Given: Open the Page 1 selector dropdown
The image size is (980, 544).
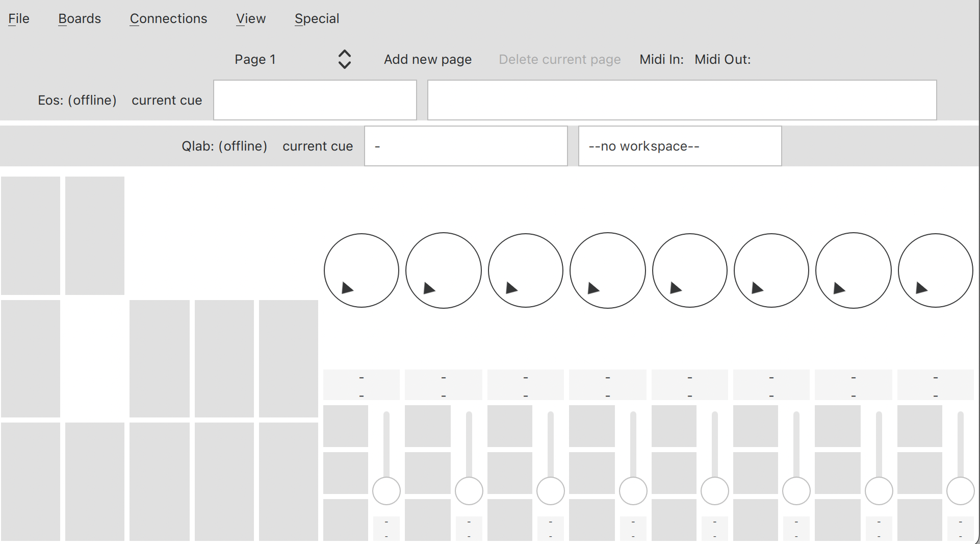Looking at the screenshot, I should coord(255,60).
